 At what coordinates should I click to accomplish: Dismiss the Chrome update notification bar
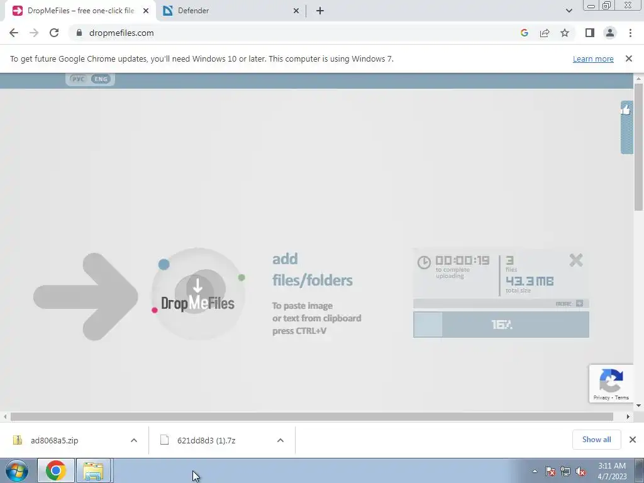point(629,58)
